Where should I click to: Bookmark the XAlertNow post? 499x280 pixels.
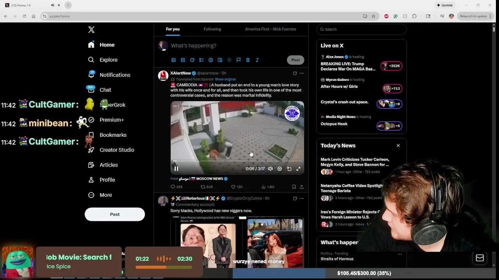pyautogui.click(x=294, y=187)
